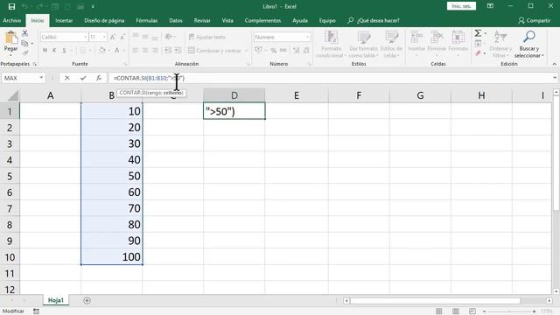Cancel the formula entry with X button

tap(67, 78)
